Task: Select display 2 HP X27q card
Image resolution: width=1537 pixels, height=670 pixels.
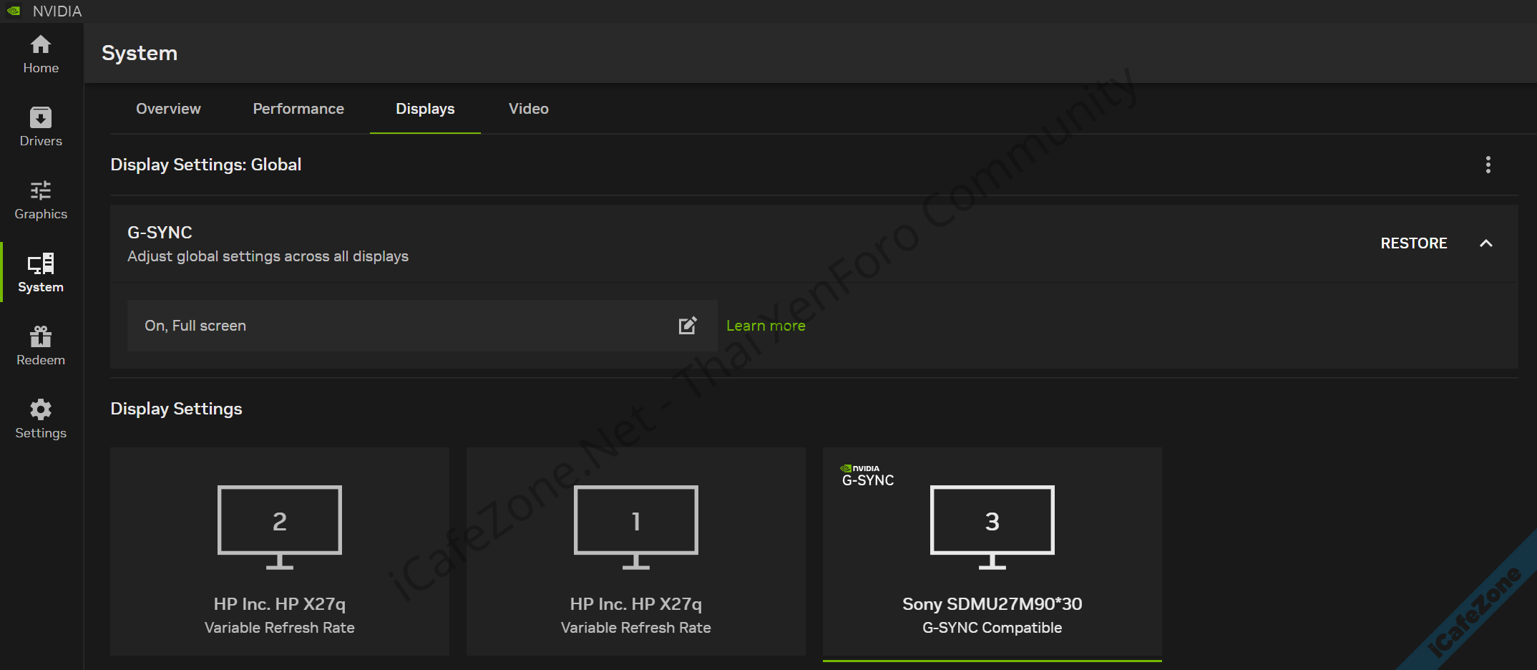Action: (280, 551)
